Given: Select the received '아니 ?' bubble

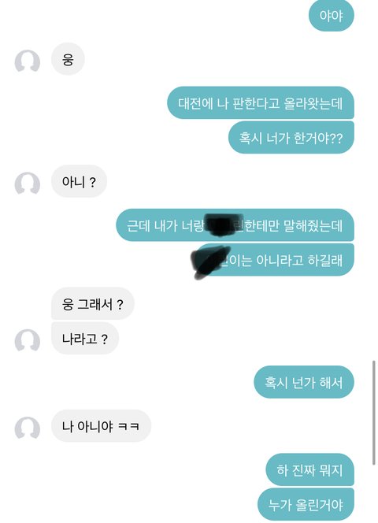Looking at the screenshot, I should pyautogui.click(x=79, y=181).
